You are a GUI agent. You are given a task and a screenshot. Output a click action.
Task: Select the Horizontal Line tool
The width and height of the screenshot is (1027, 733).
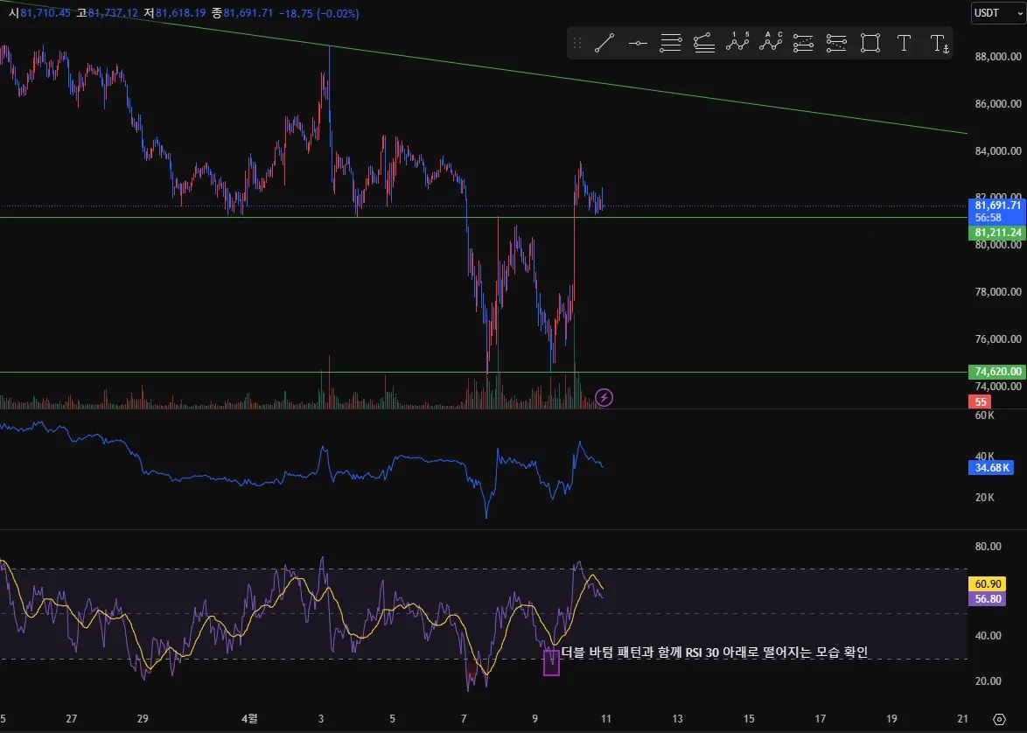coord(638,43)
